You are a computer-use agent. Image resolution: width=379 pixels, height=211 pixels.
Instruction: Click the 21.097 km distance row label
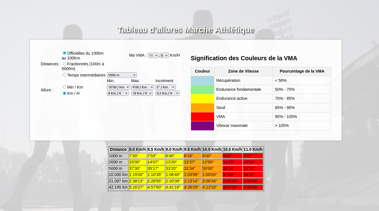click(x=118, y=181)
